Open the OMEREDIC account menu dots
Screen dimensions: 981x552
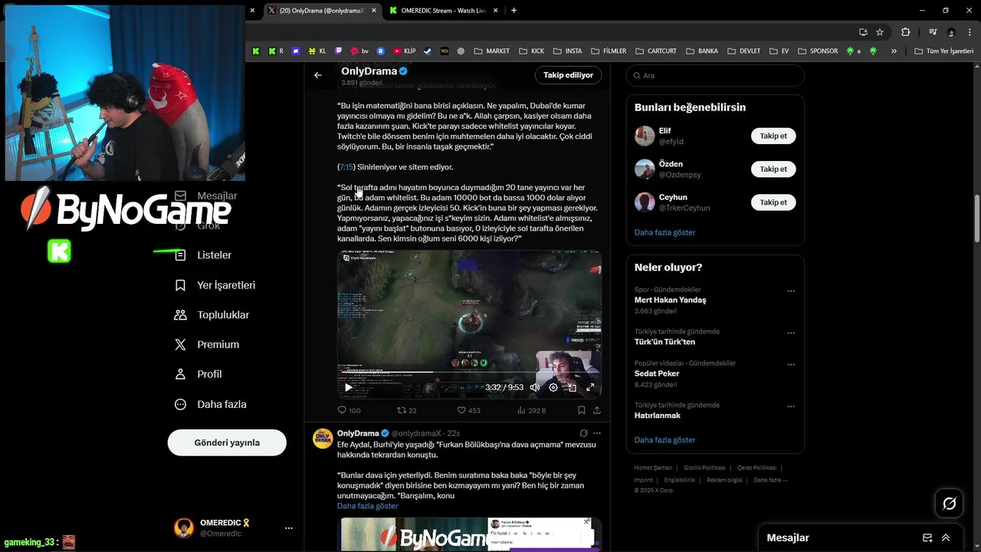[289, 528]
